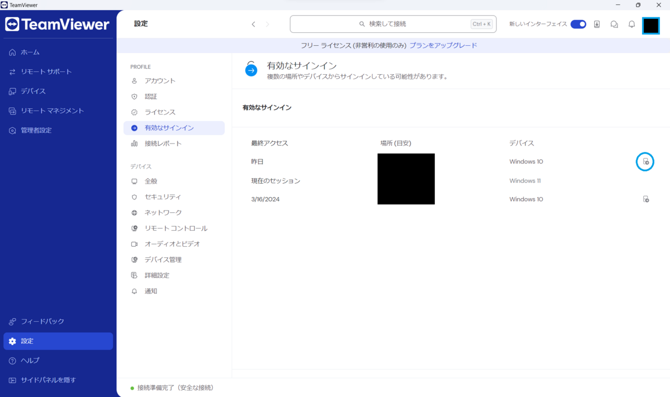Click the 昨日 last access cell
This screenshot has height=397, width=670.
[x=257, y=162]
